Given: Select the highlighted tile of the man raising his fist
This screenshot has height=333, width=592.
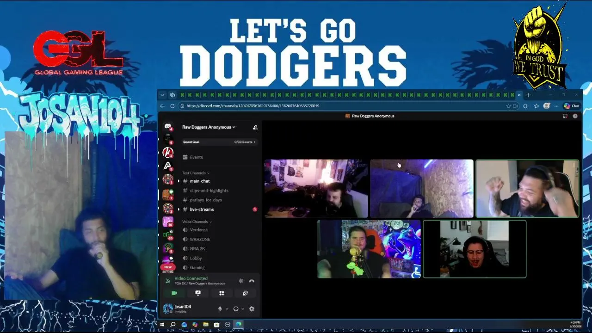Looking at the screenshot, I should click(x=527, y=188).
